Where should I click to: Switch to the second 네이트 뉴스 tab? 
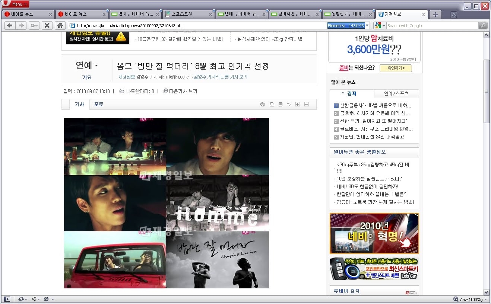pyautogui.click(x=81, y=14)
